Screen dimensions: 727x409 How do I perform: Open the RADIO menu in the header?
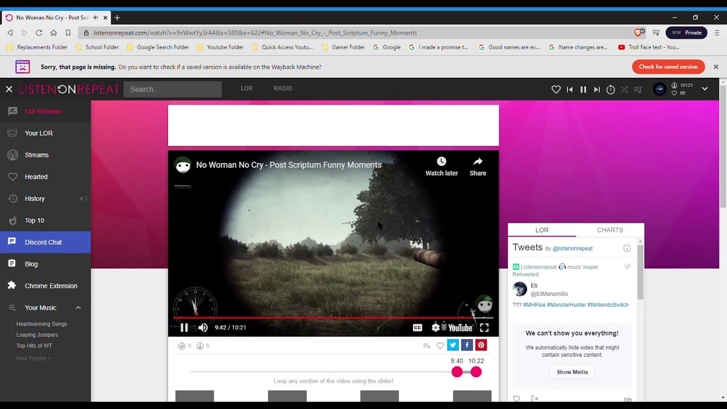click(283, 88)
